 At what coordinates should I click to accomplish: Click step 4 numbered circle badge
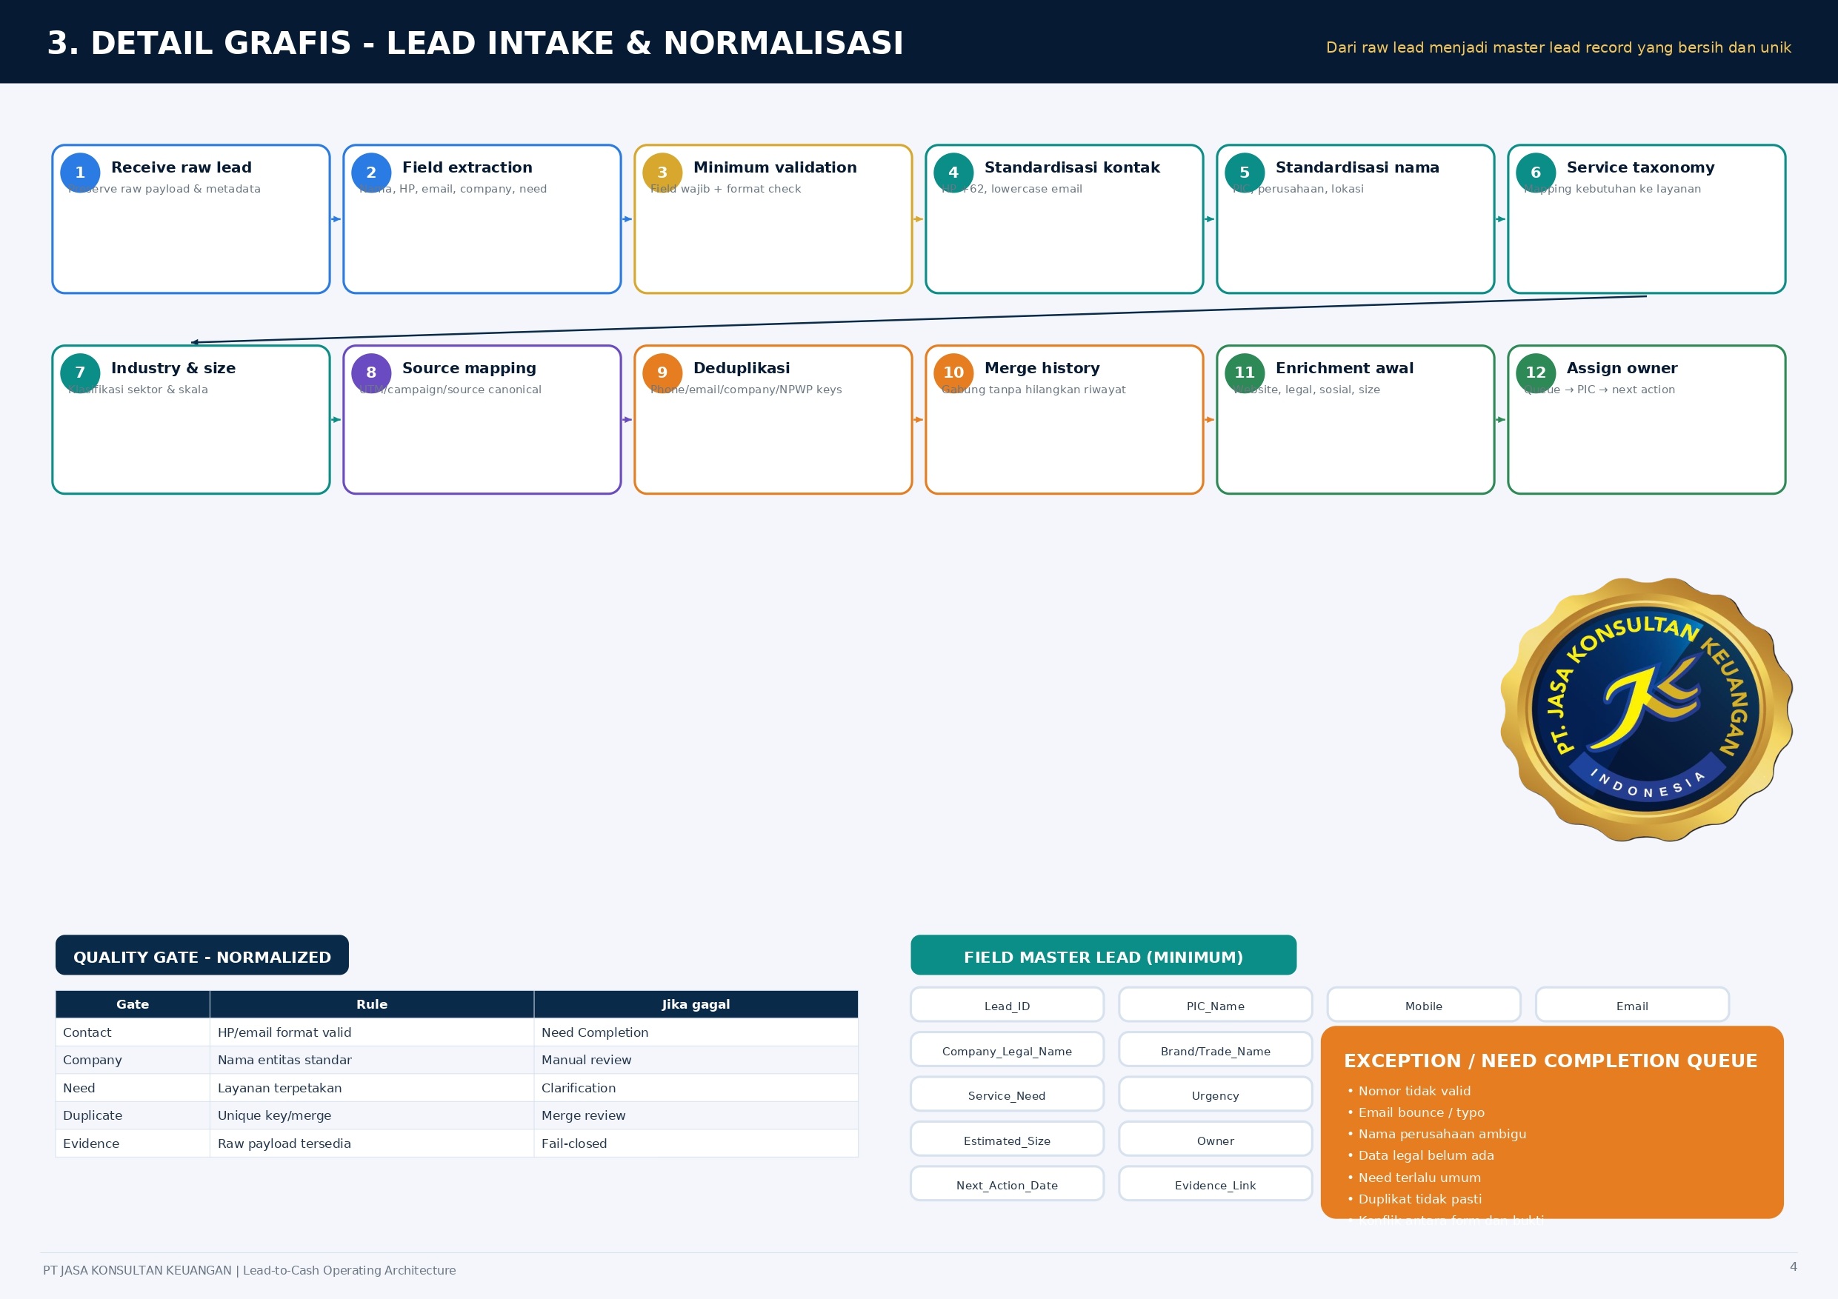(x=953, y=172)
